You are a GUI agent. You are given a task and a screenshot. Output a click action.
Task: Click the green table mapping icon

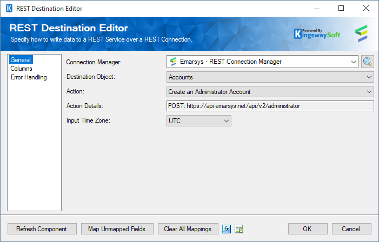coord(239,229)
